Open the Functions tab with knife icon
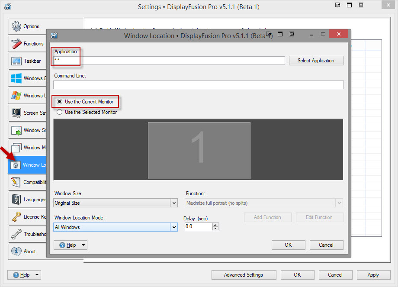The height and width of the screenshot is (287, 398). click(x=16, y=44)
